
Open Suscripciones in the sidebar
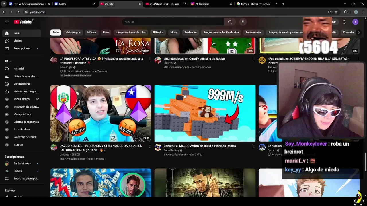22,48
